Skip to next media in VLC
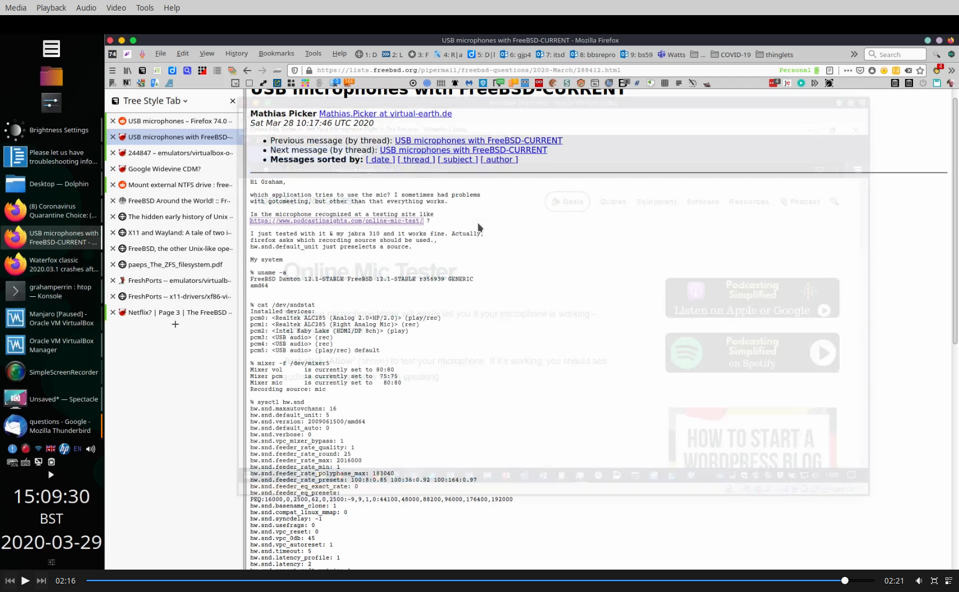 click(42, 581)
